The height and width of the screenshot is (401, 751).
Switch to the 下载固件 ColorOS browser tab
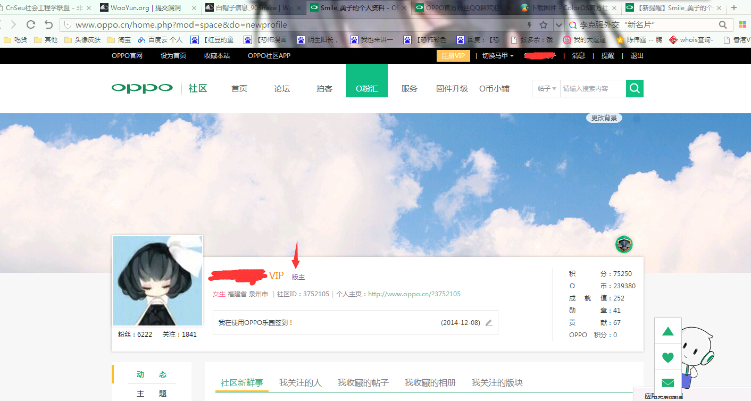[569, 7]
